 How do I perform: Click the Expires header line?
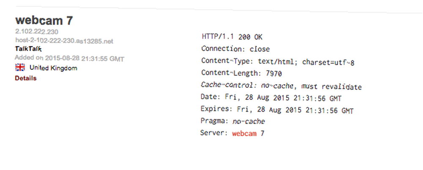[x=277, y=110]
